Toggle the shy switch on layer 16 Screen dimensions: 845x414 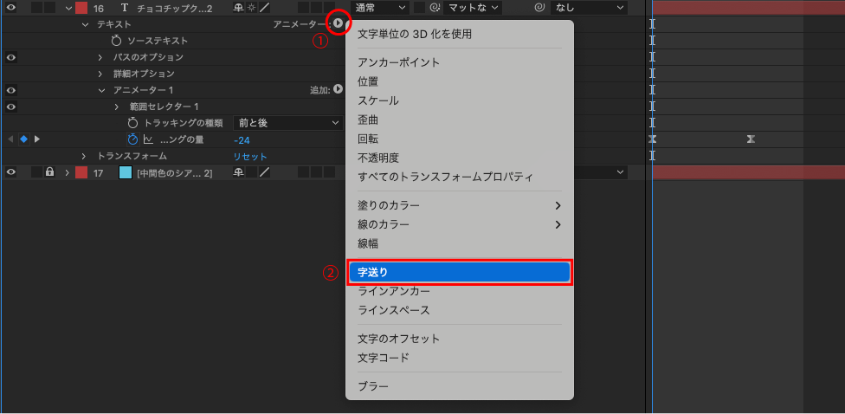[239, 8]
